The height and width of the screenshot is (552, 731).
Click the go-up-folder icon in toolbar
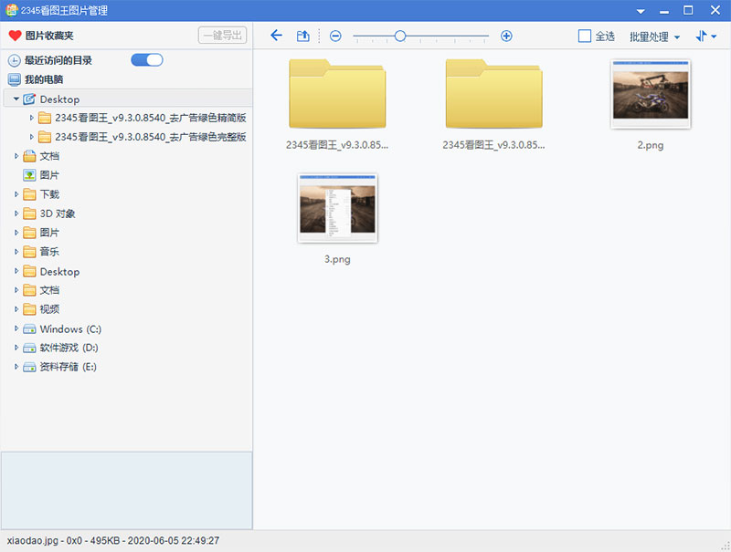point(303,36)
